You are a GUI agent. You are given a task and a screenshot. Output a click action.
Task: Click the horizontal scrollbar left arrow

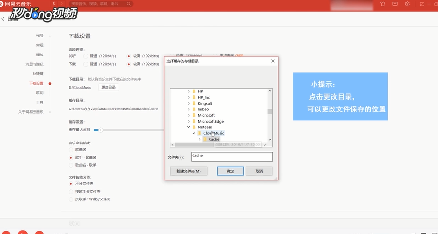click(173, 145)
